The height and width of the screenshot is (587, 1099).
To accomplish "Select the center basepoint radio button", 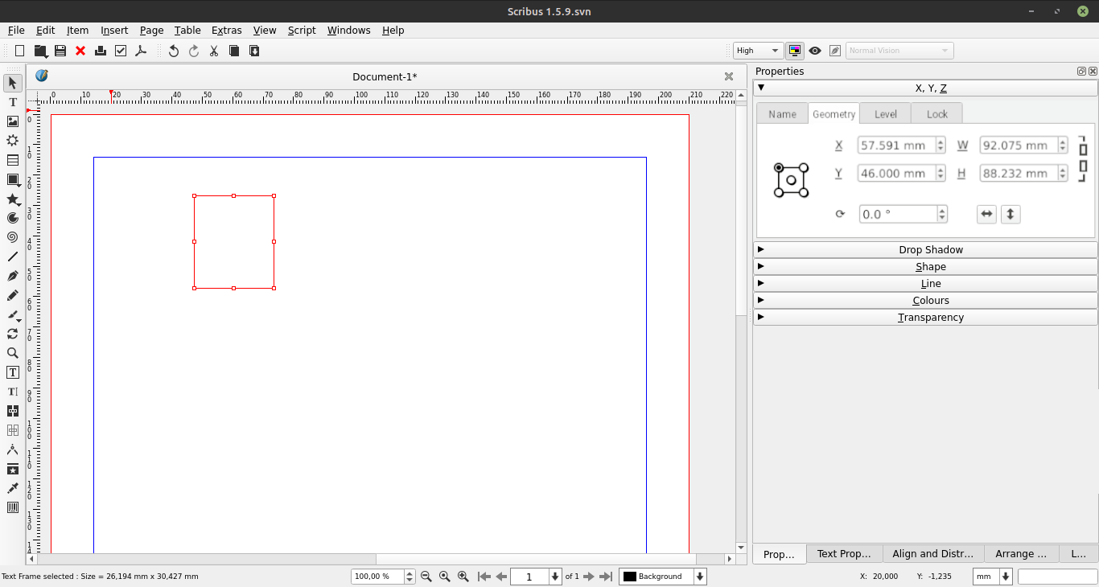I will click(792, 180).
